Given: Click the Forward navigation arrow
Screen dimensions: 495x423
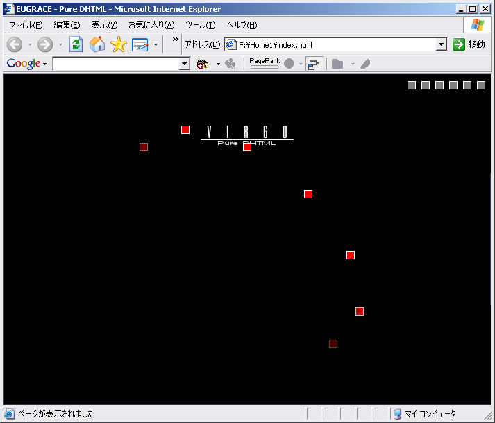Looking at the screenshot, I should [x=45, y=44].
